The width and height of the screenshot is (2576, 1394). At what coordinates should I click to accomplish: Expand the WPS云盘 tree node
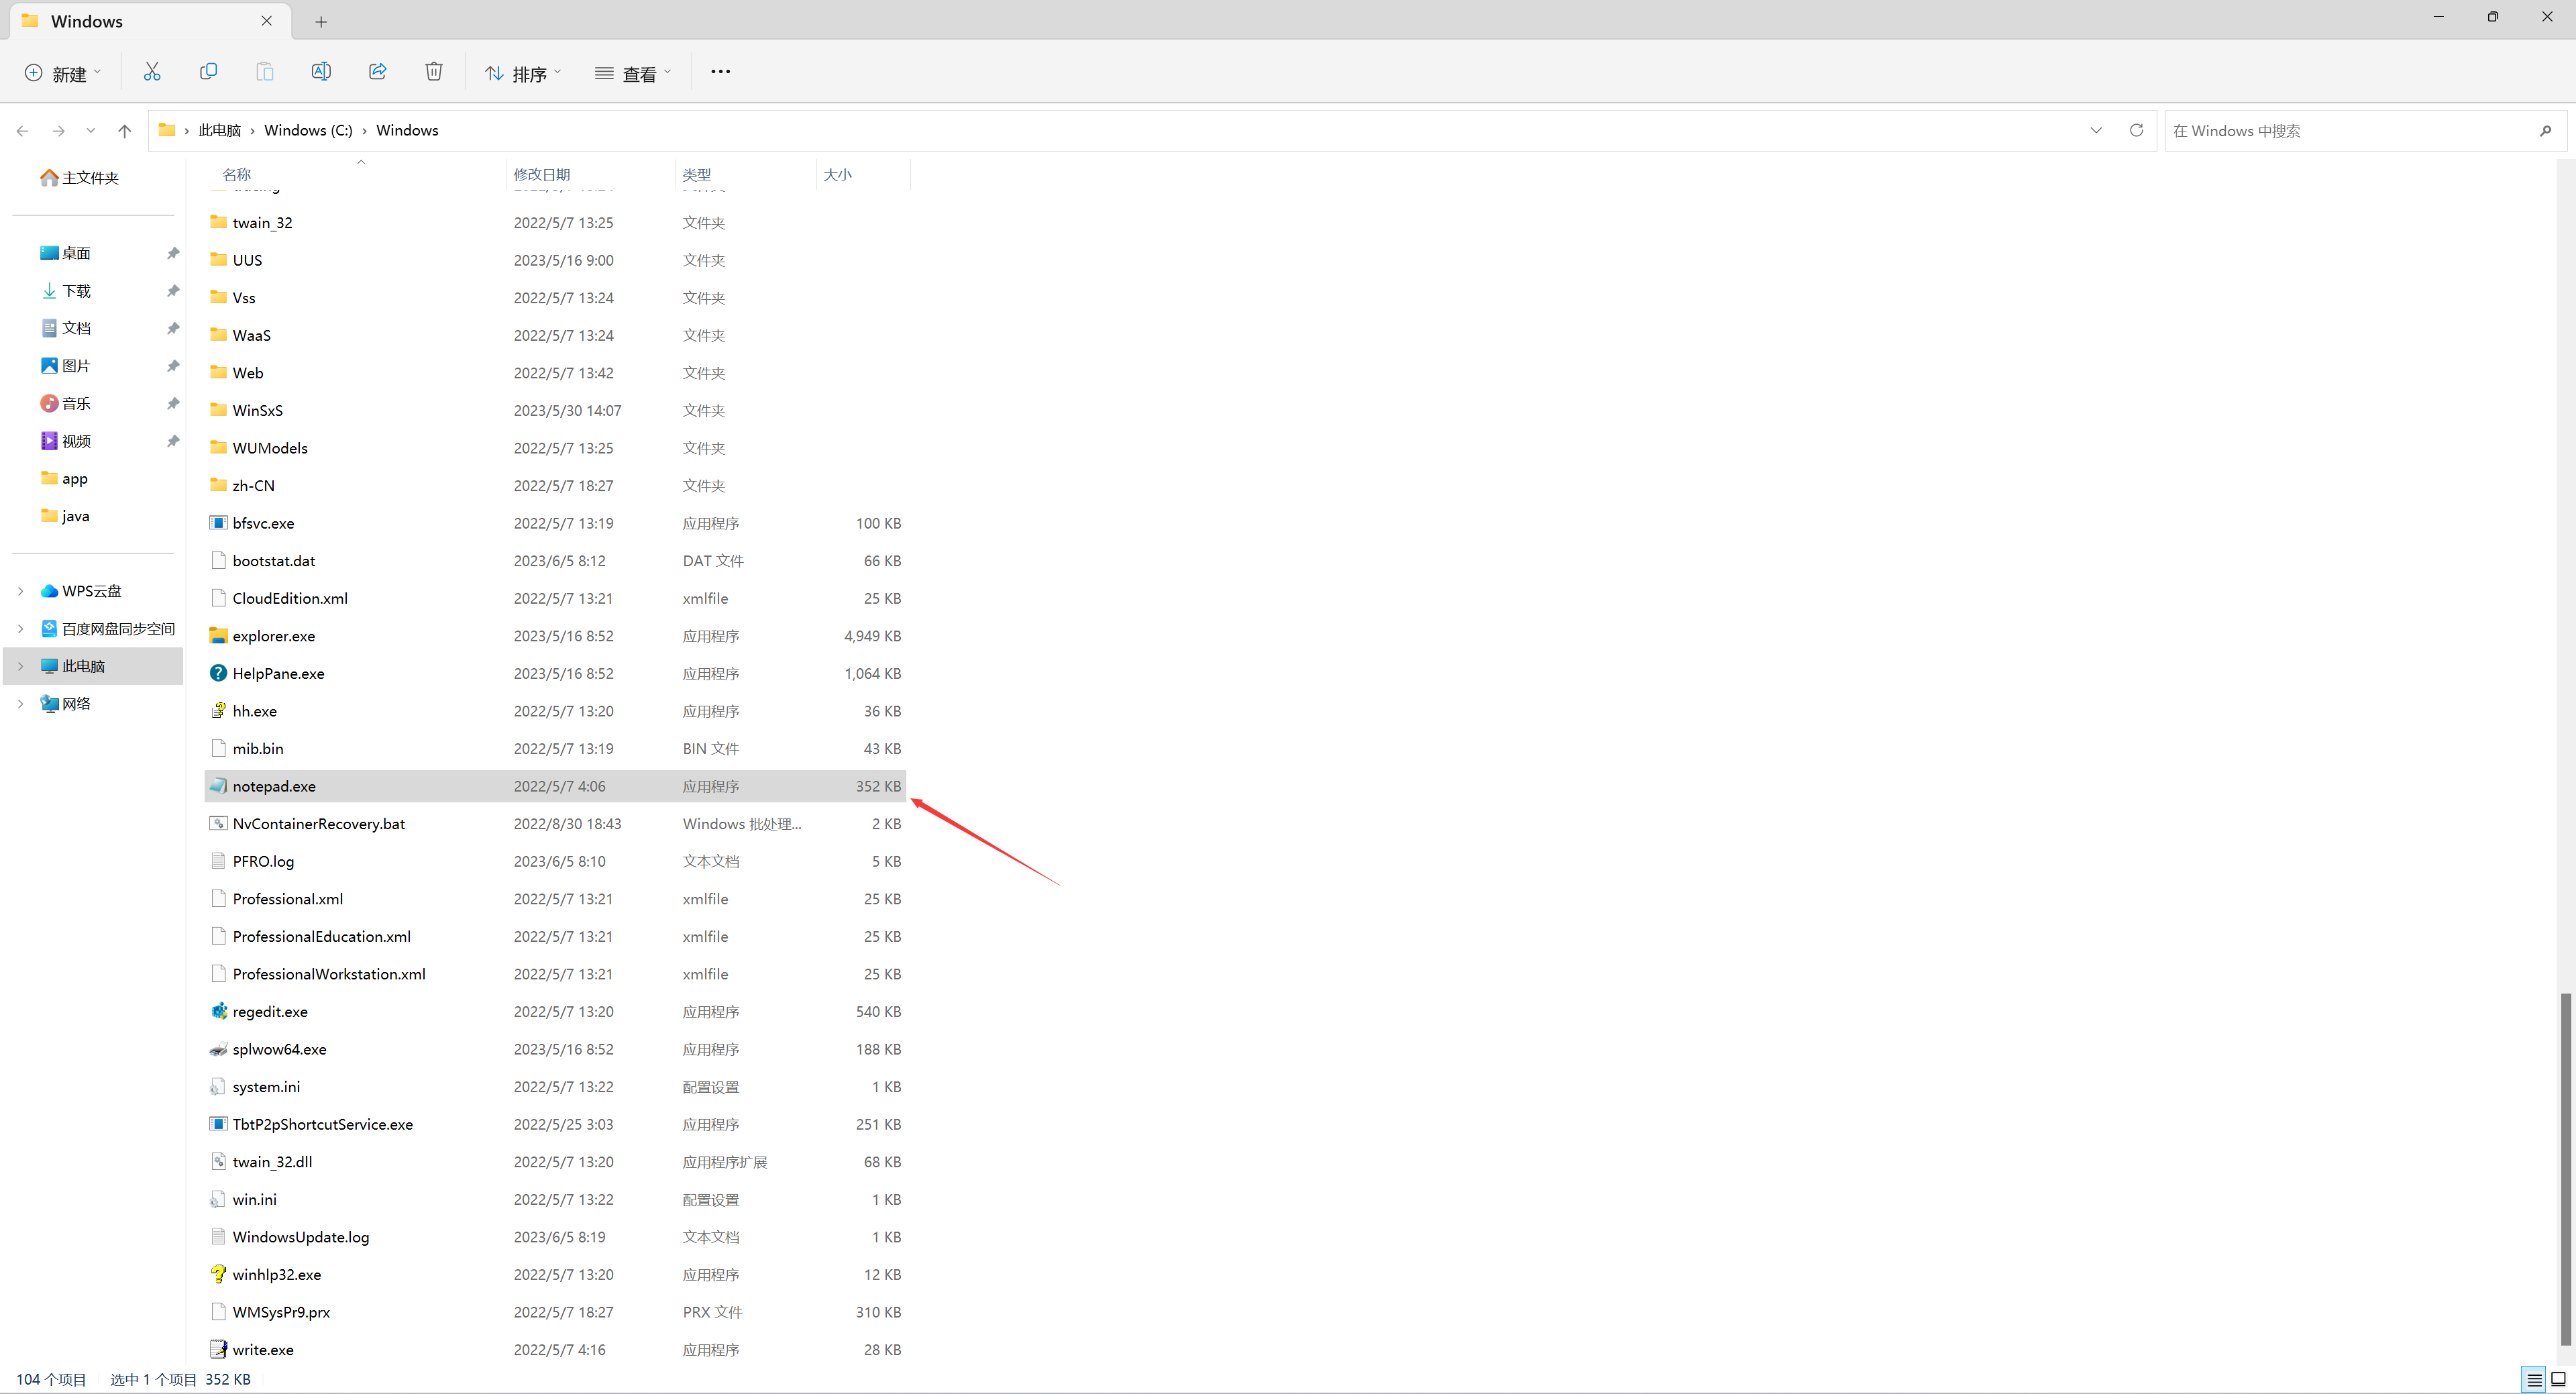20,591
